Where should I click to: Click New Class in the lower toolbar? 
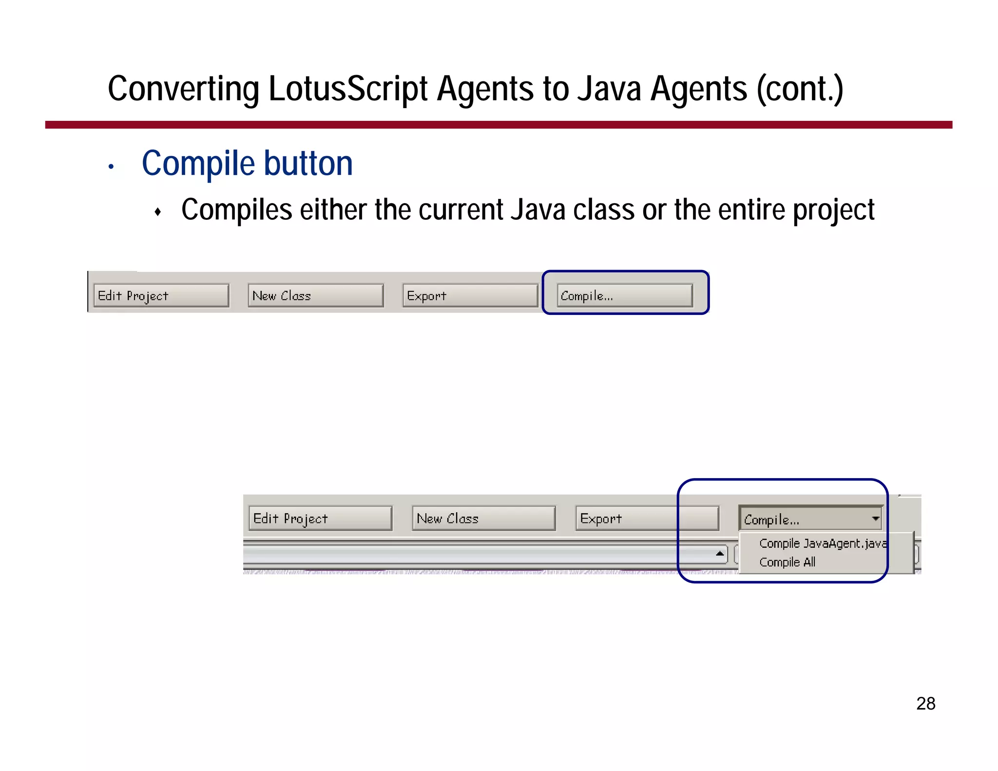point(484,518)
